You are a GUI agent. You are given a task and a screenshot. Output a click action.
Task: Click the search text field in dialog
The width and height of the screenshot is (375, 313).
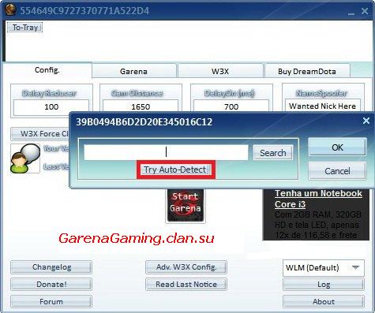(166, 152)
